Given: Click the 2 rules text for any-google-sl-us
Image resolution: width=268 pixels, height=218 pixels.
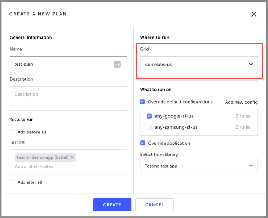Looking at the screenshot, I should (243, 116).
